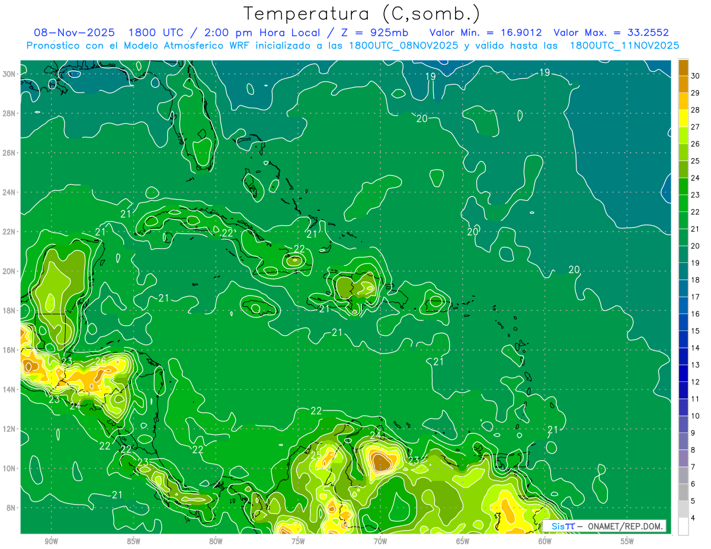Click the 1800UTC_11NOV2025 valid-until time
The height and width of the screenshot is (549, 711).
click(x=624, y=45)
